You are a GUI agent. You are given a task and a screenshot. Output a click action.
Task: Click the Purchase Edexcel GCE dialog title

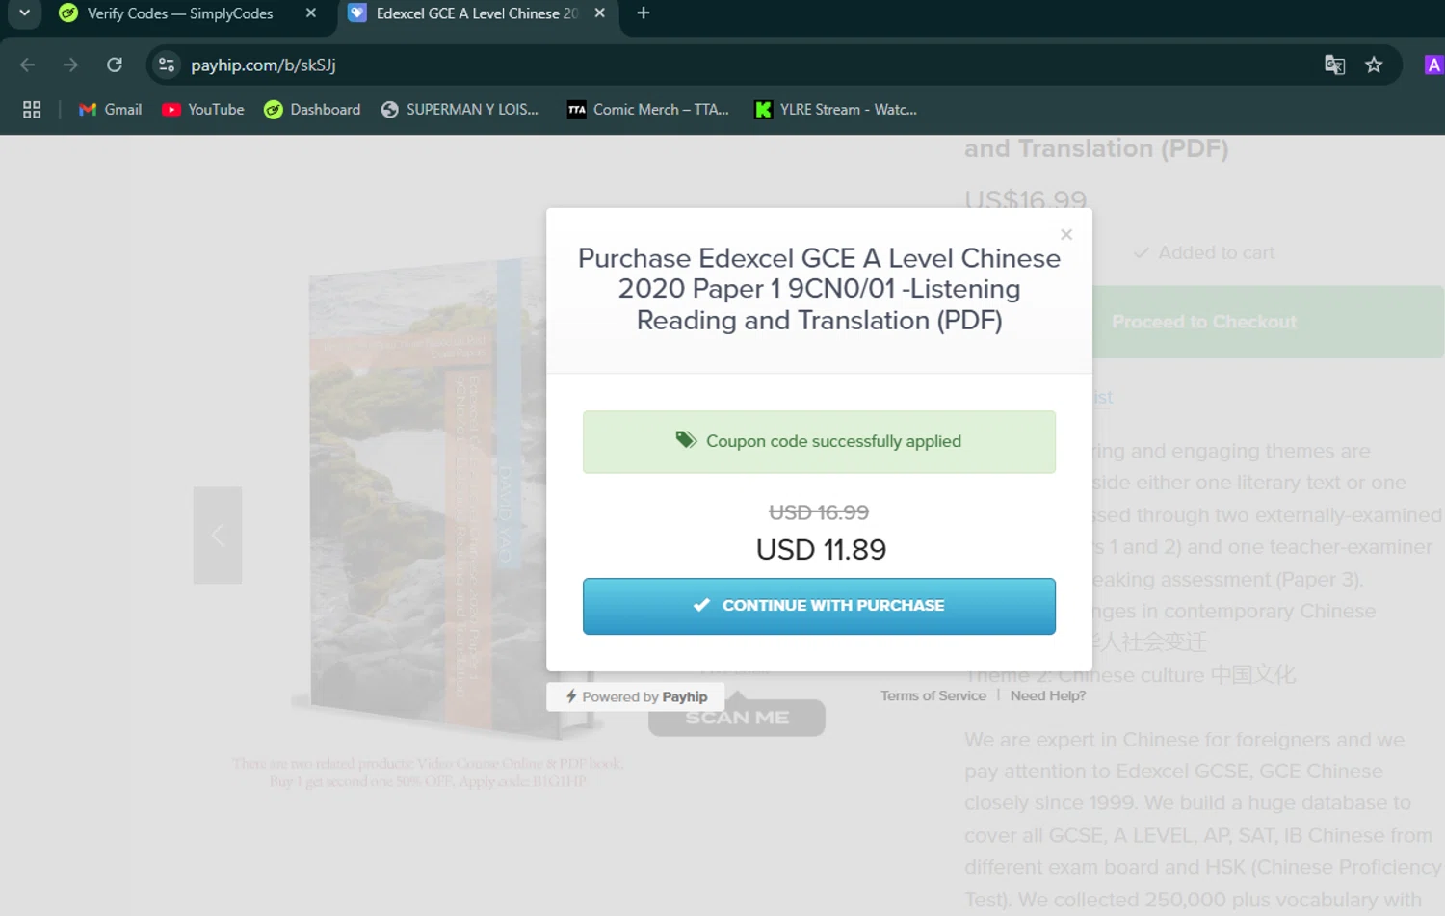[x=819, y=289]
